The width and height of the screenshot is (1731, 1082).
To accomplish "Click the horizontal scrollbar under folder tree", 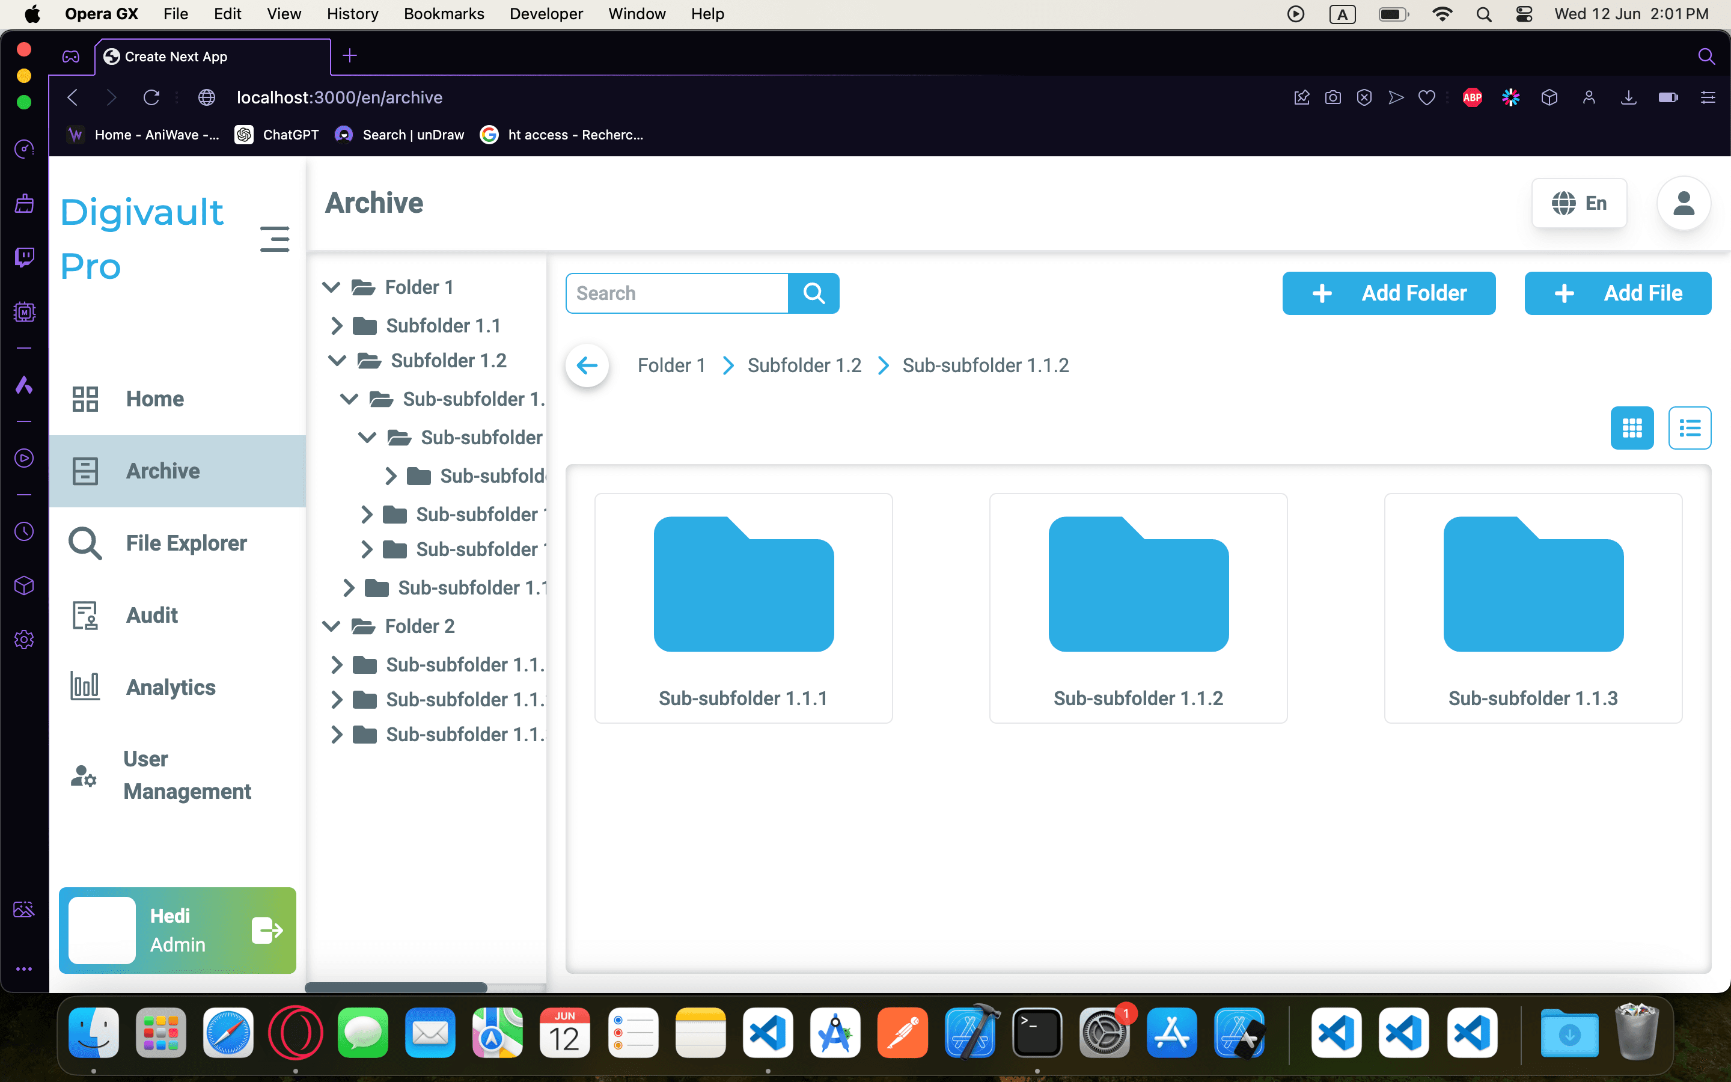I will pos(395,988).
